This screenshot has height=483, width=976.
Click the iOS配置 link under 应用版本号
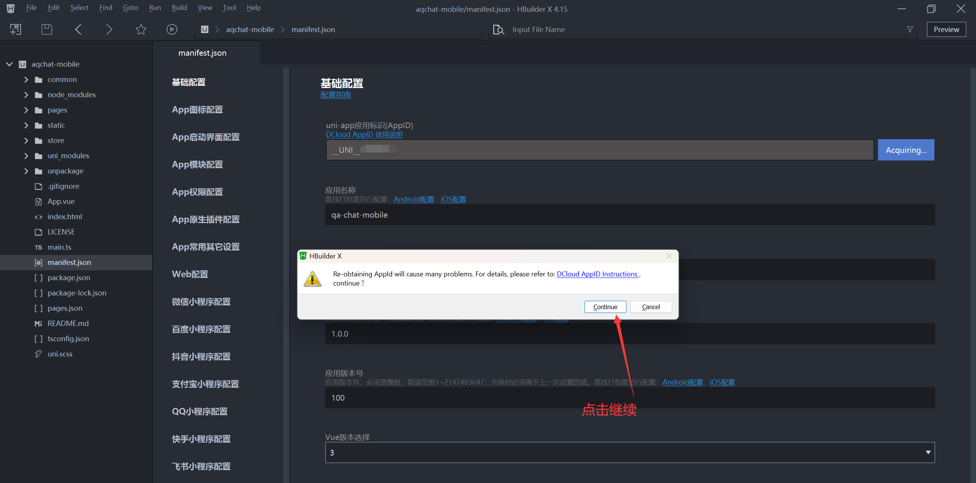point(722,382)
